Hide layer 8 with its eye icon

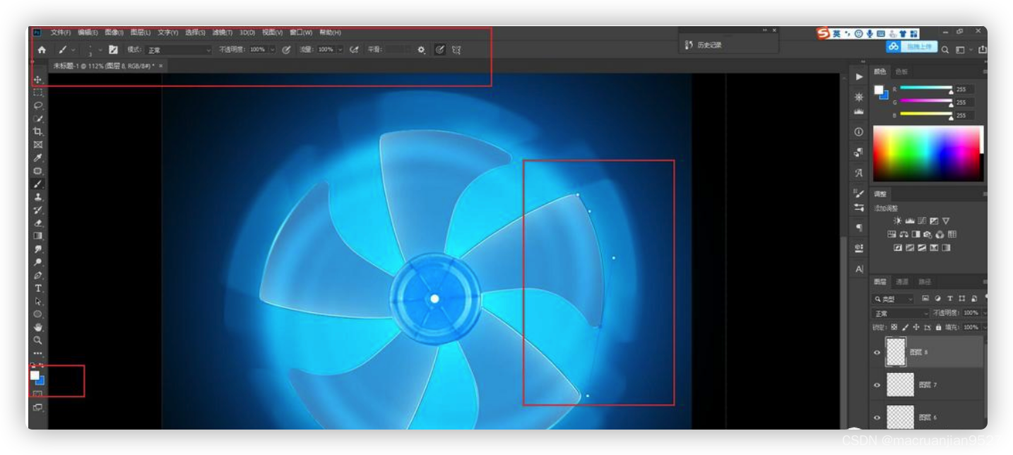[x=877, y=352]
